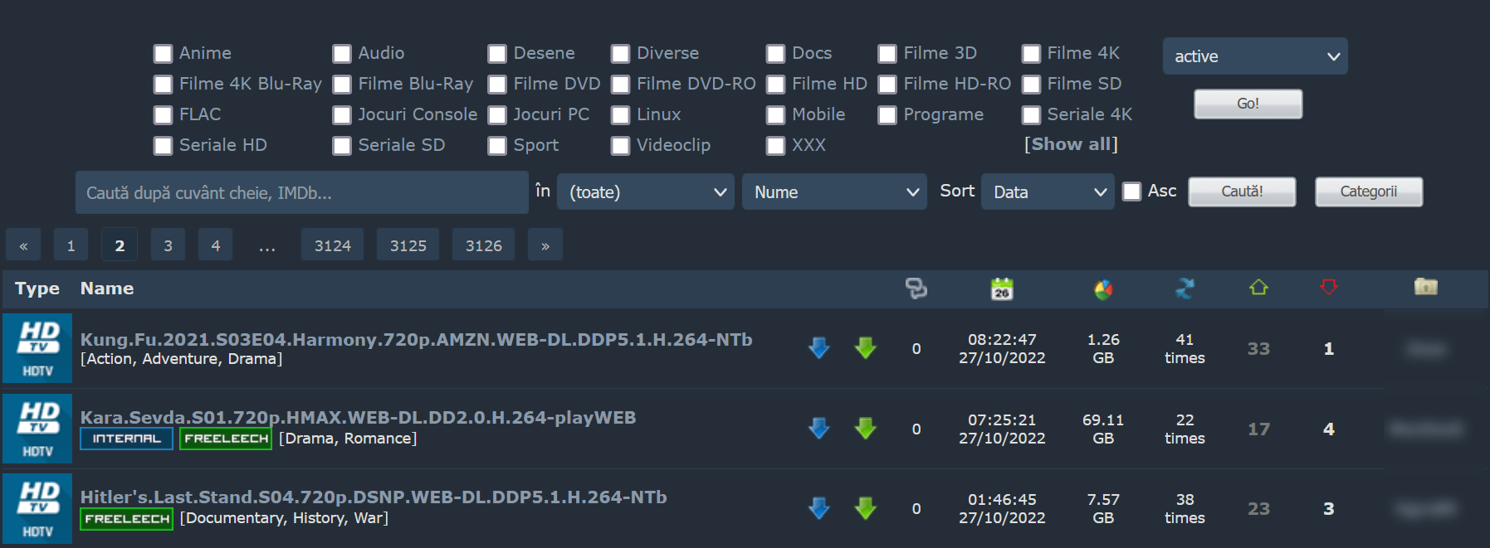Enable the Filme 4K Blu-Ray checkbox
This screenshot has height=548, width=1490.
click(x=163, y=85)
